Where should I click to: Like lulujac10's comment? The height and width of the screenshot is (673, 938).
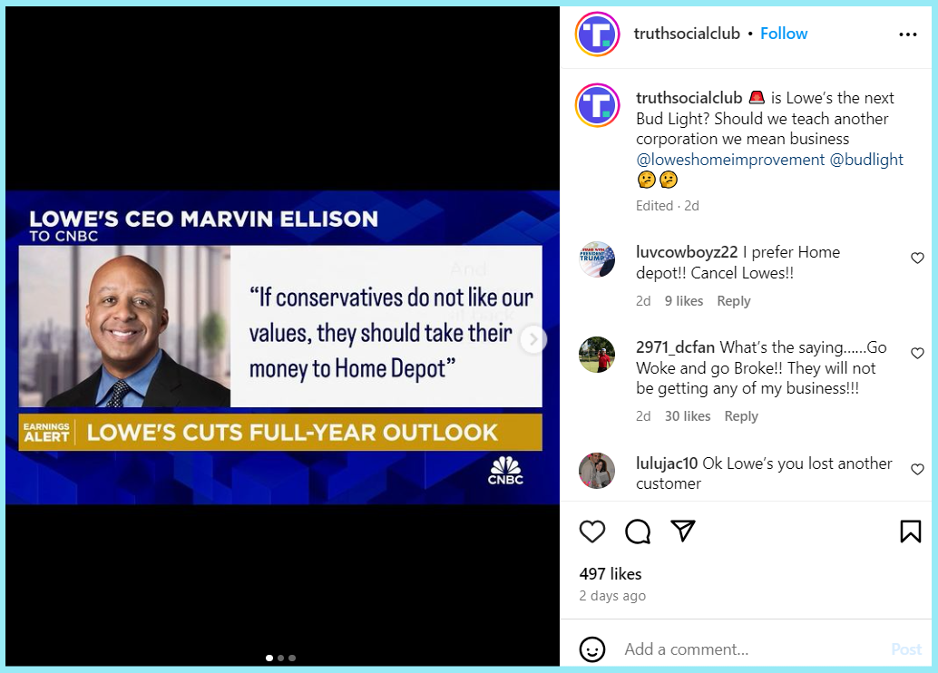click(x=917, y=469)
